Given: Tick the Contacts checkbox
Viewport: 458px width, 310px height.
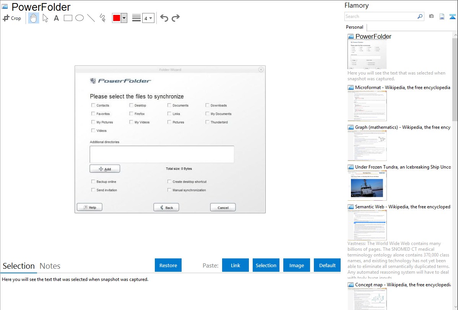Looking at the screenshot, I should (x=93, y=105).
